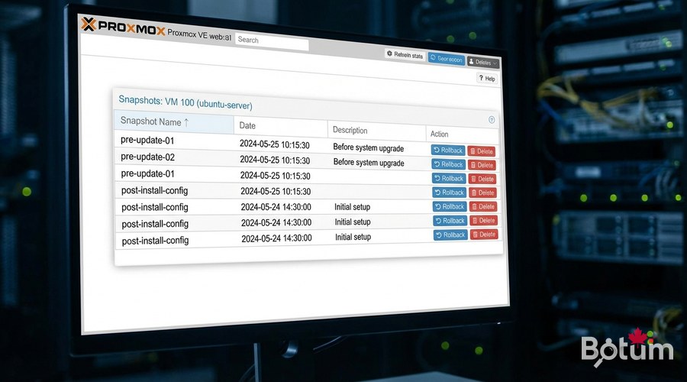Click the sort arrow beside Snapshot Name

click(186, 122)
